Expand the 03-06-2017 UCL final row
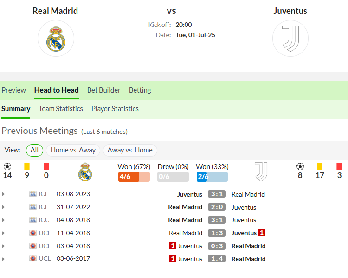This screenshot has height=278, width=348. tap(3, 259)
